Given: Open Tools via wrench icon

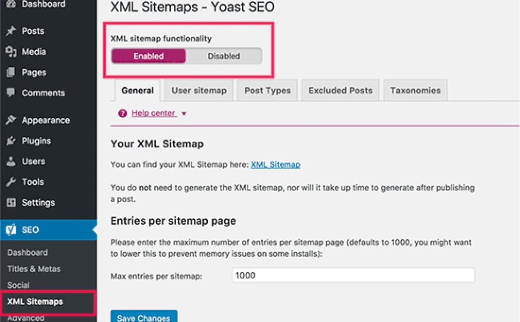Looking at the screenshot, I should tap(11, 182).
